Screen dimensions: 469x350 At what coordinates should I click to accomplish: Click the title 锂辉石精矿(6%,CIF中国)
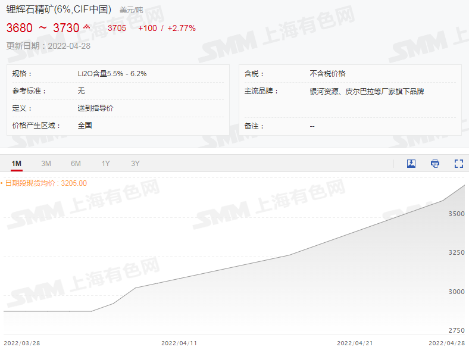click(58, 10)
